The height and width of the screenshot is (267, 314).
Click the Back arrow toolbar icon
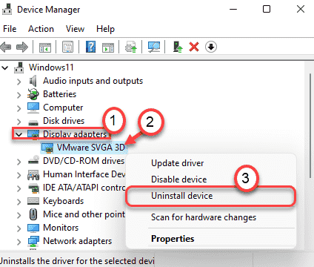pyautogui.click(x=6, y=47)
